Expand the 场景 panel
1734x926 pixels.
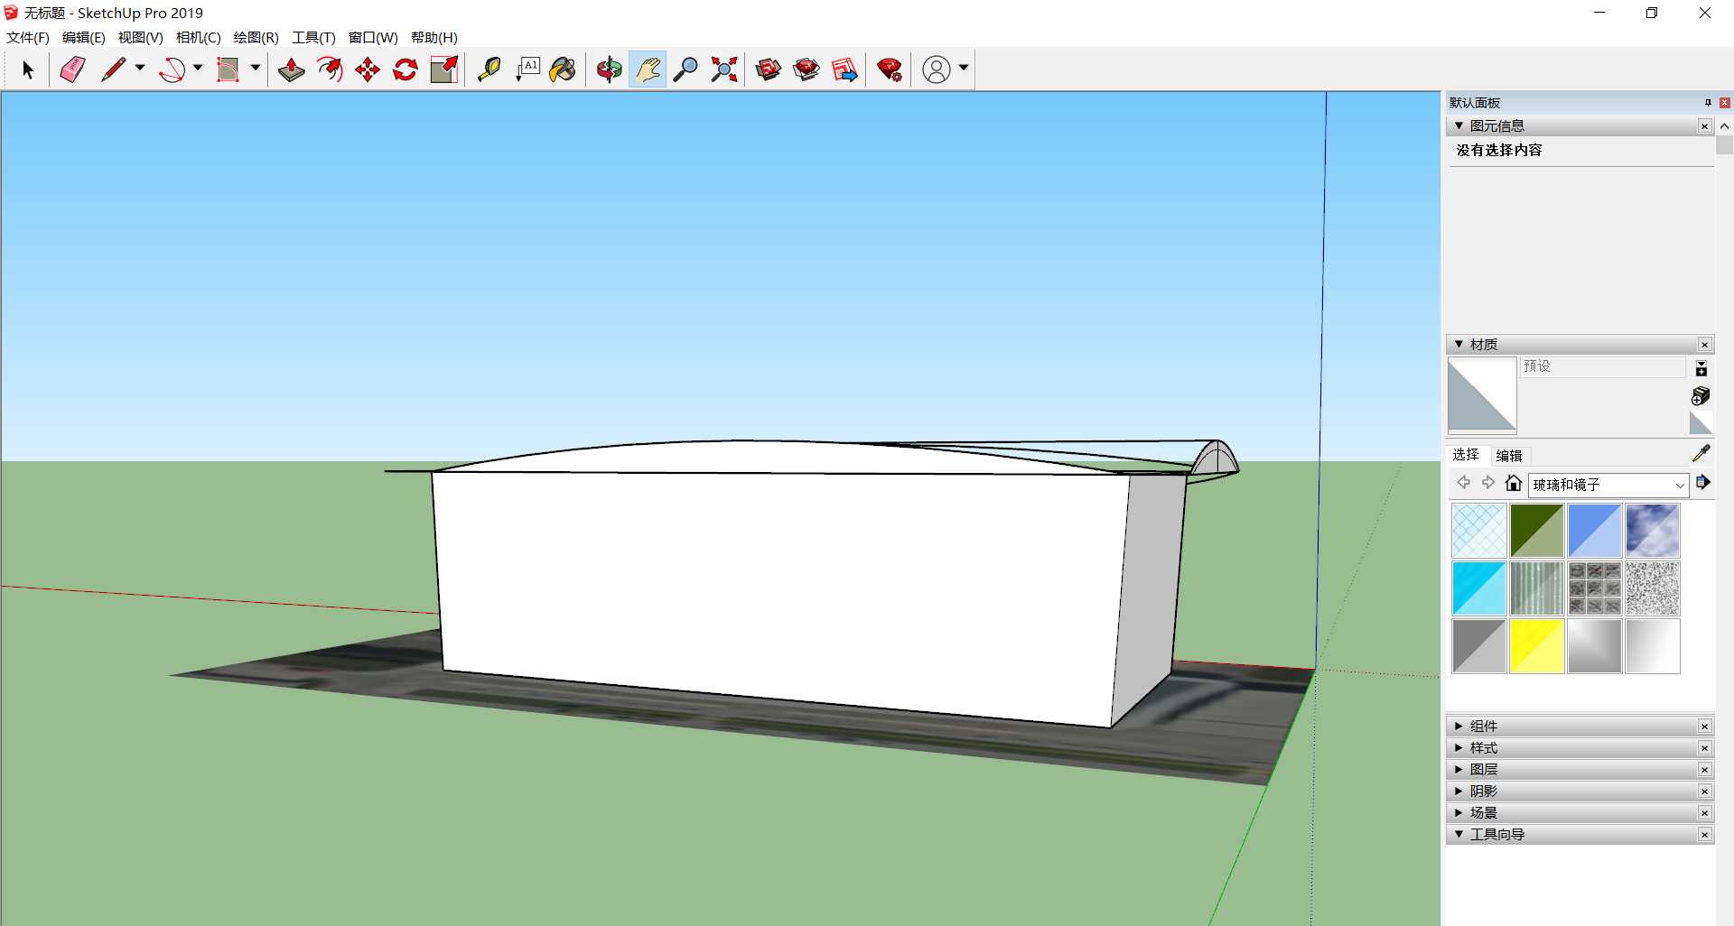(1459, 813)
